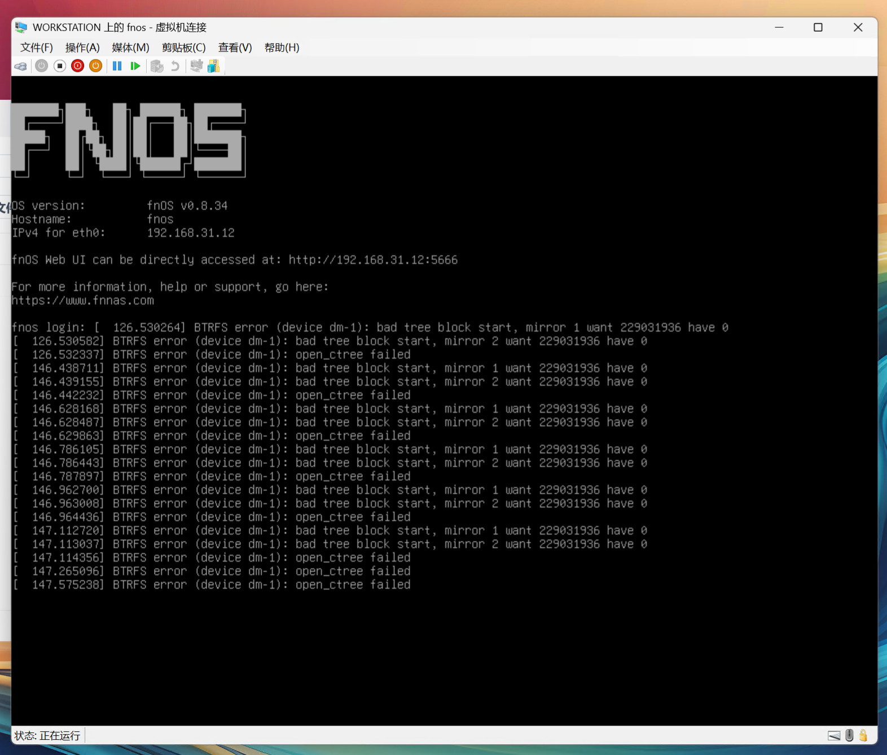Click the Web UI address http://192.168.31.12:5666
This screenshot has height=755, width=887.
(x=373, y=260)
